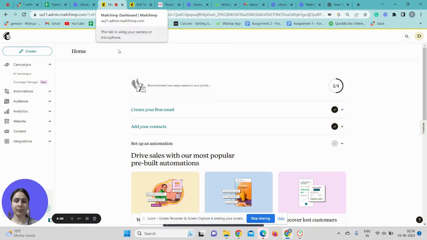This screenshot has width=427, height=240.
Task: Toggle the Add your contacts checkmark
Action: click(335, 126)
